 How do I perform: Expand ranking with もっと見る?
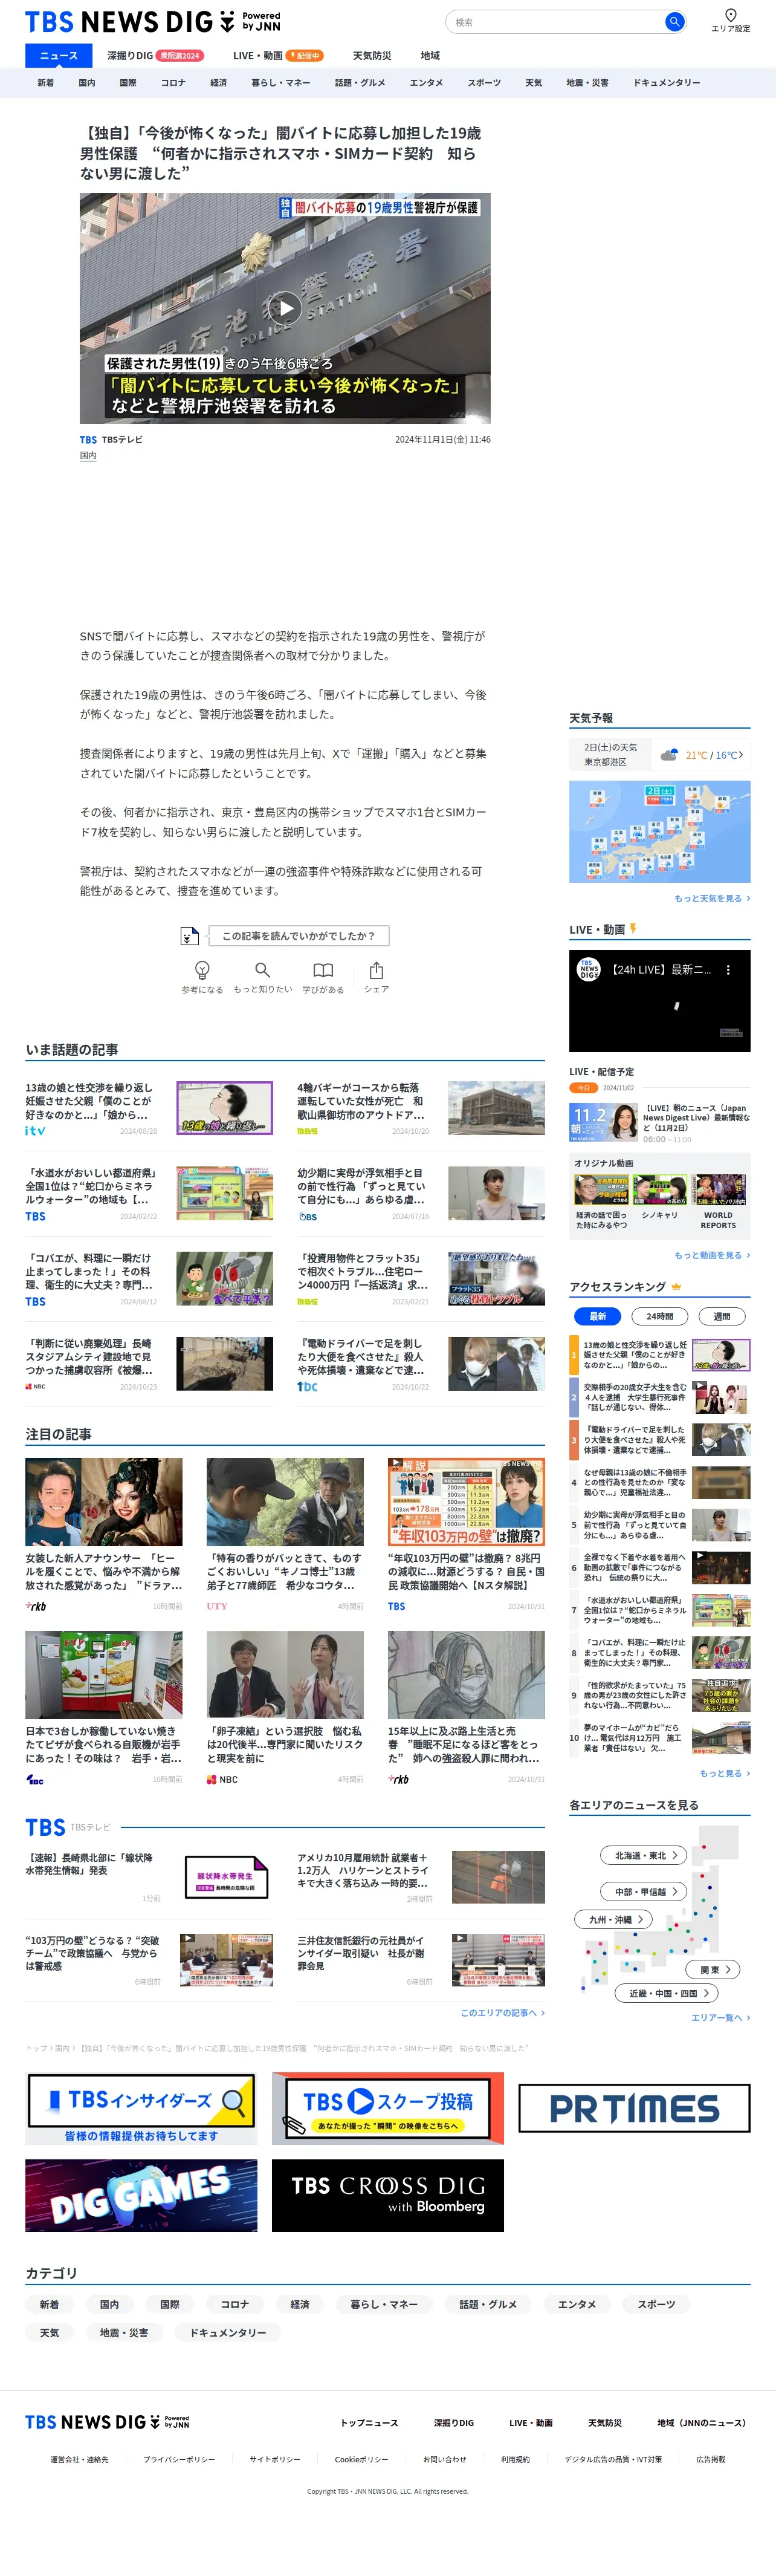click(x=725, y=1773)
